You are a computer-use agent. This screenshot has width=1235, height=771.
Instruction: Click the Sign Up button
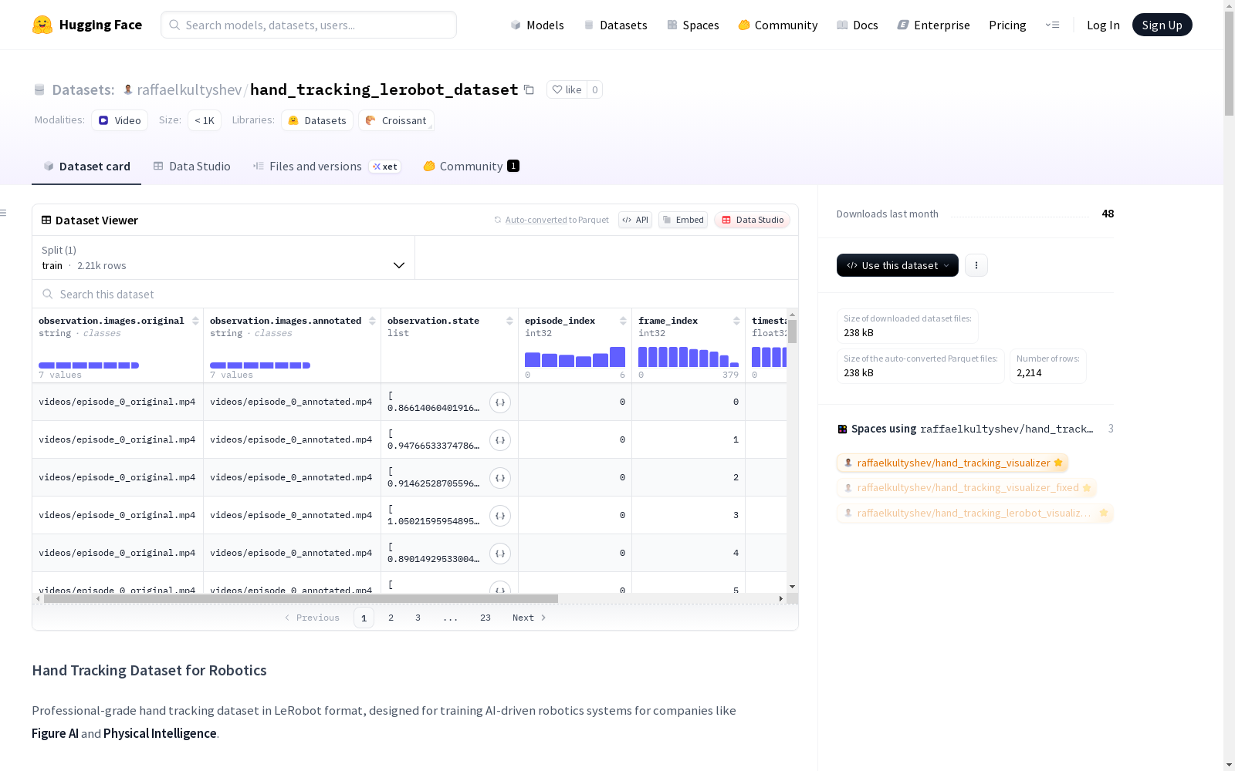click(1162, 25)
